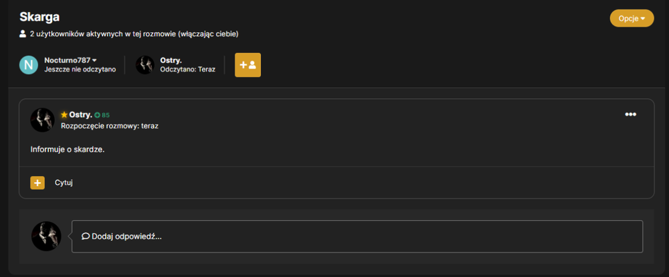Open Ostry. profile picture in the post
The height and width of the screenshot is (277, 669).
[x=42, y=120]
